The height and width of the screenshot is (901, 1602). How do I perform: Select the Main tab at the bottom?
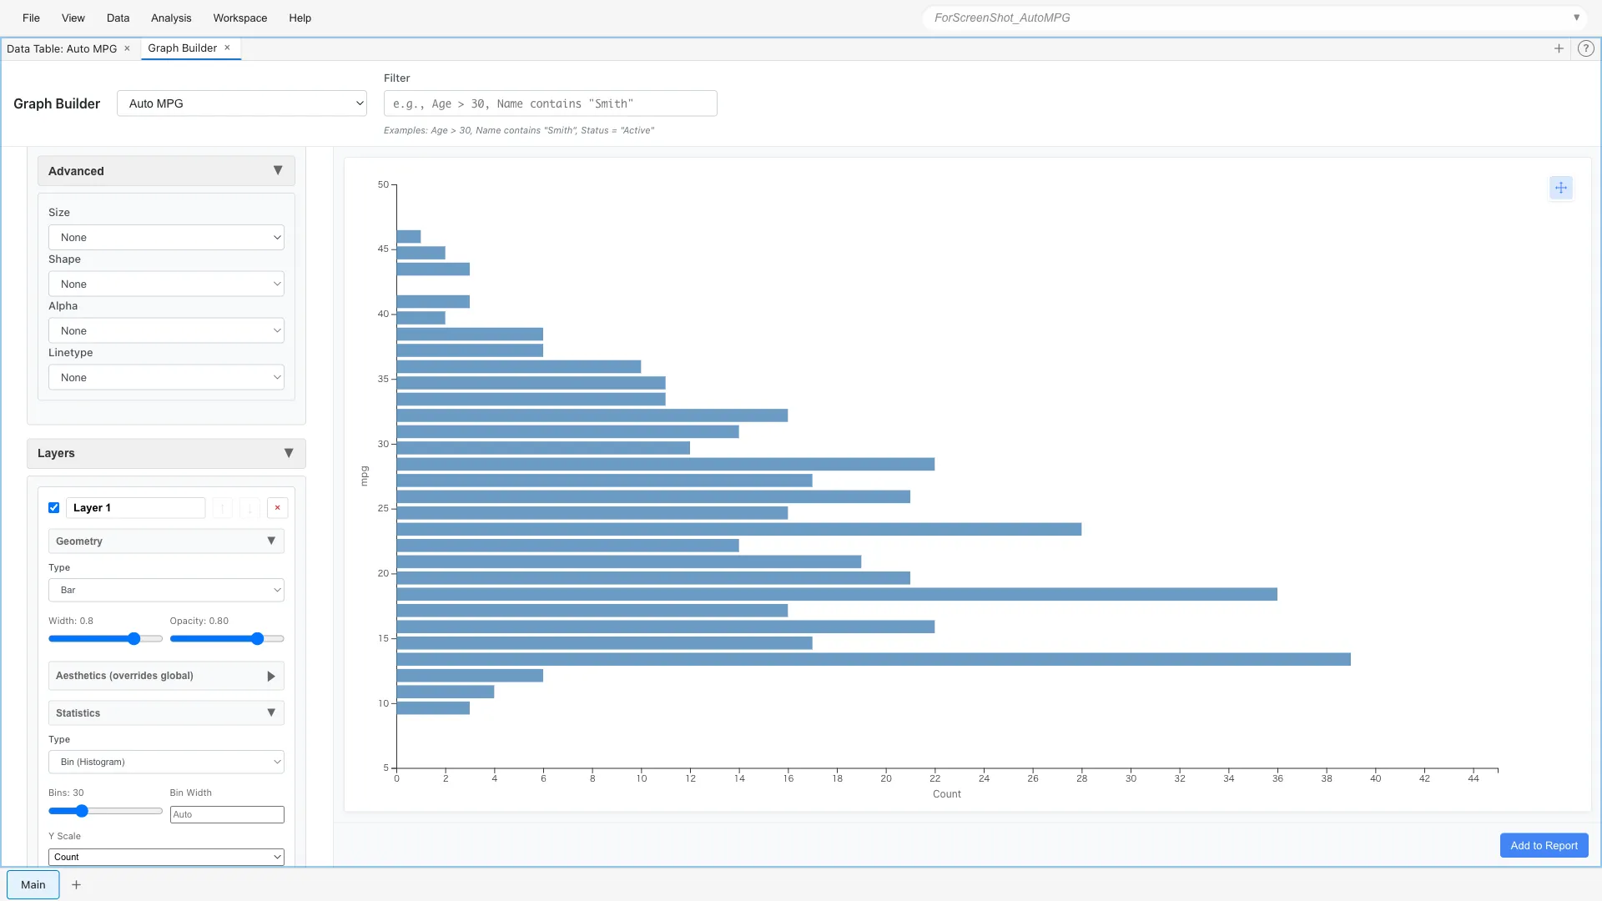coord(33,884)
